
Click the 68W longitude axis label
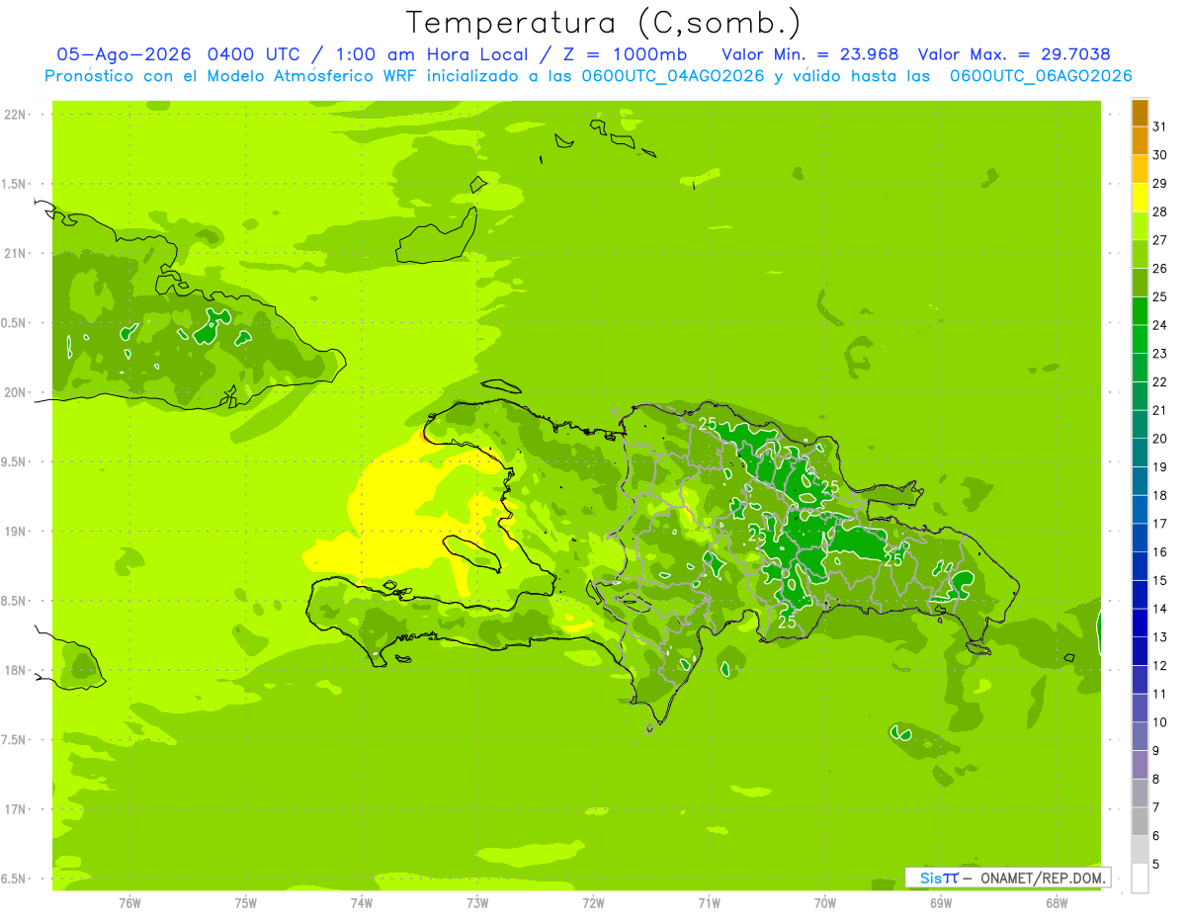click(1057, 901)
